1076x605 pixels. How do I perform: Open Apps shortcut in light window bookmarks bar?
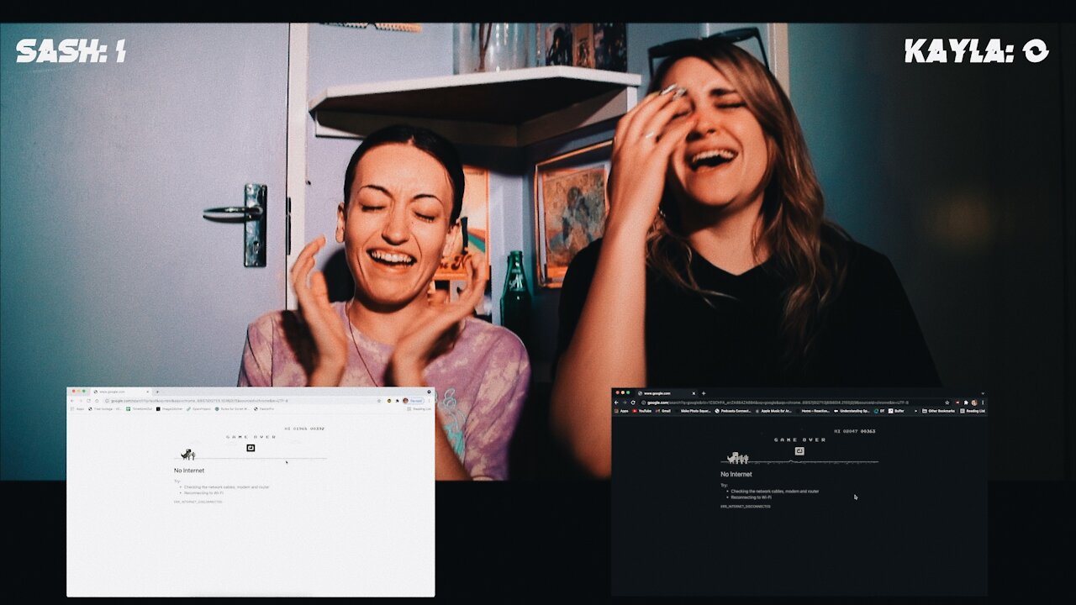[x=76, y=409]
